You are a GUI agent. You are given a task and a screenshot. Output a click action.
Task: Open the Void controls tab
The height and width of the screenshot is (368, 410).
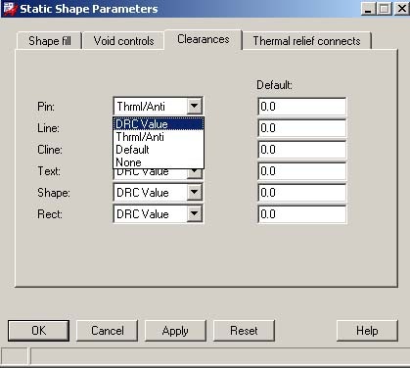[x=123, y=41]
